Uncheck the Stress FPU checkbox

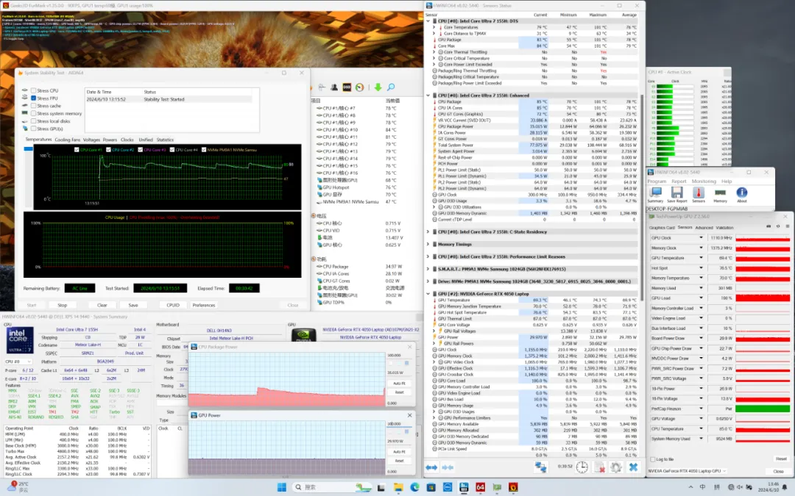pyautogui.click(x=33, y=98)
